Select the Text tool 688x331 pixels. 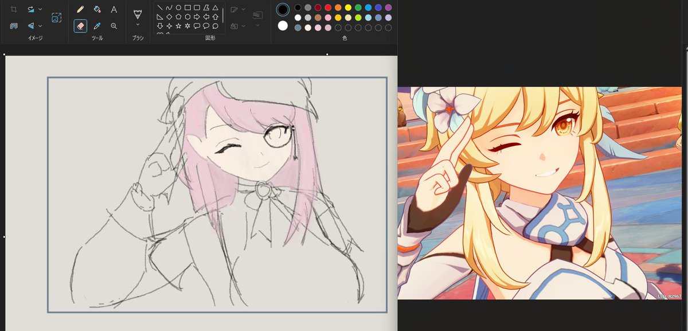(114, 10)
